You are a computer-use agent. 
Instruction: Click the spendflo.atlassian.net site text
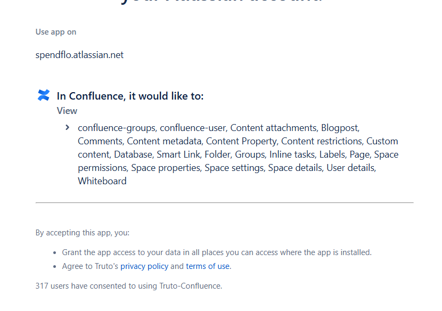click(79, 55)
